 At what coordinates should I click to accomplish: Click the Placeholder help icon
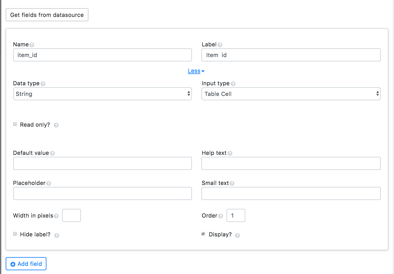click(x=49, y=183)
